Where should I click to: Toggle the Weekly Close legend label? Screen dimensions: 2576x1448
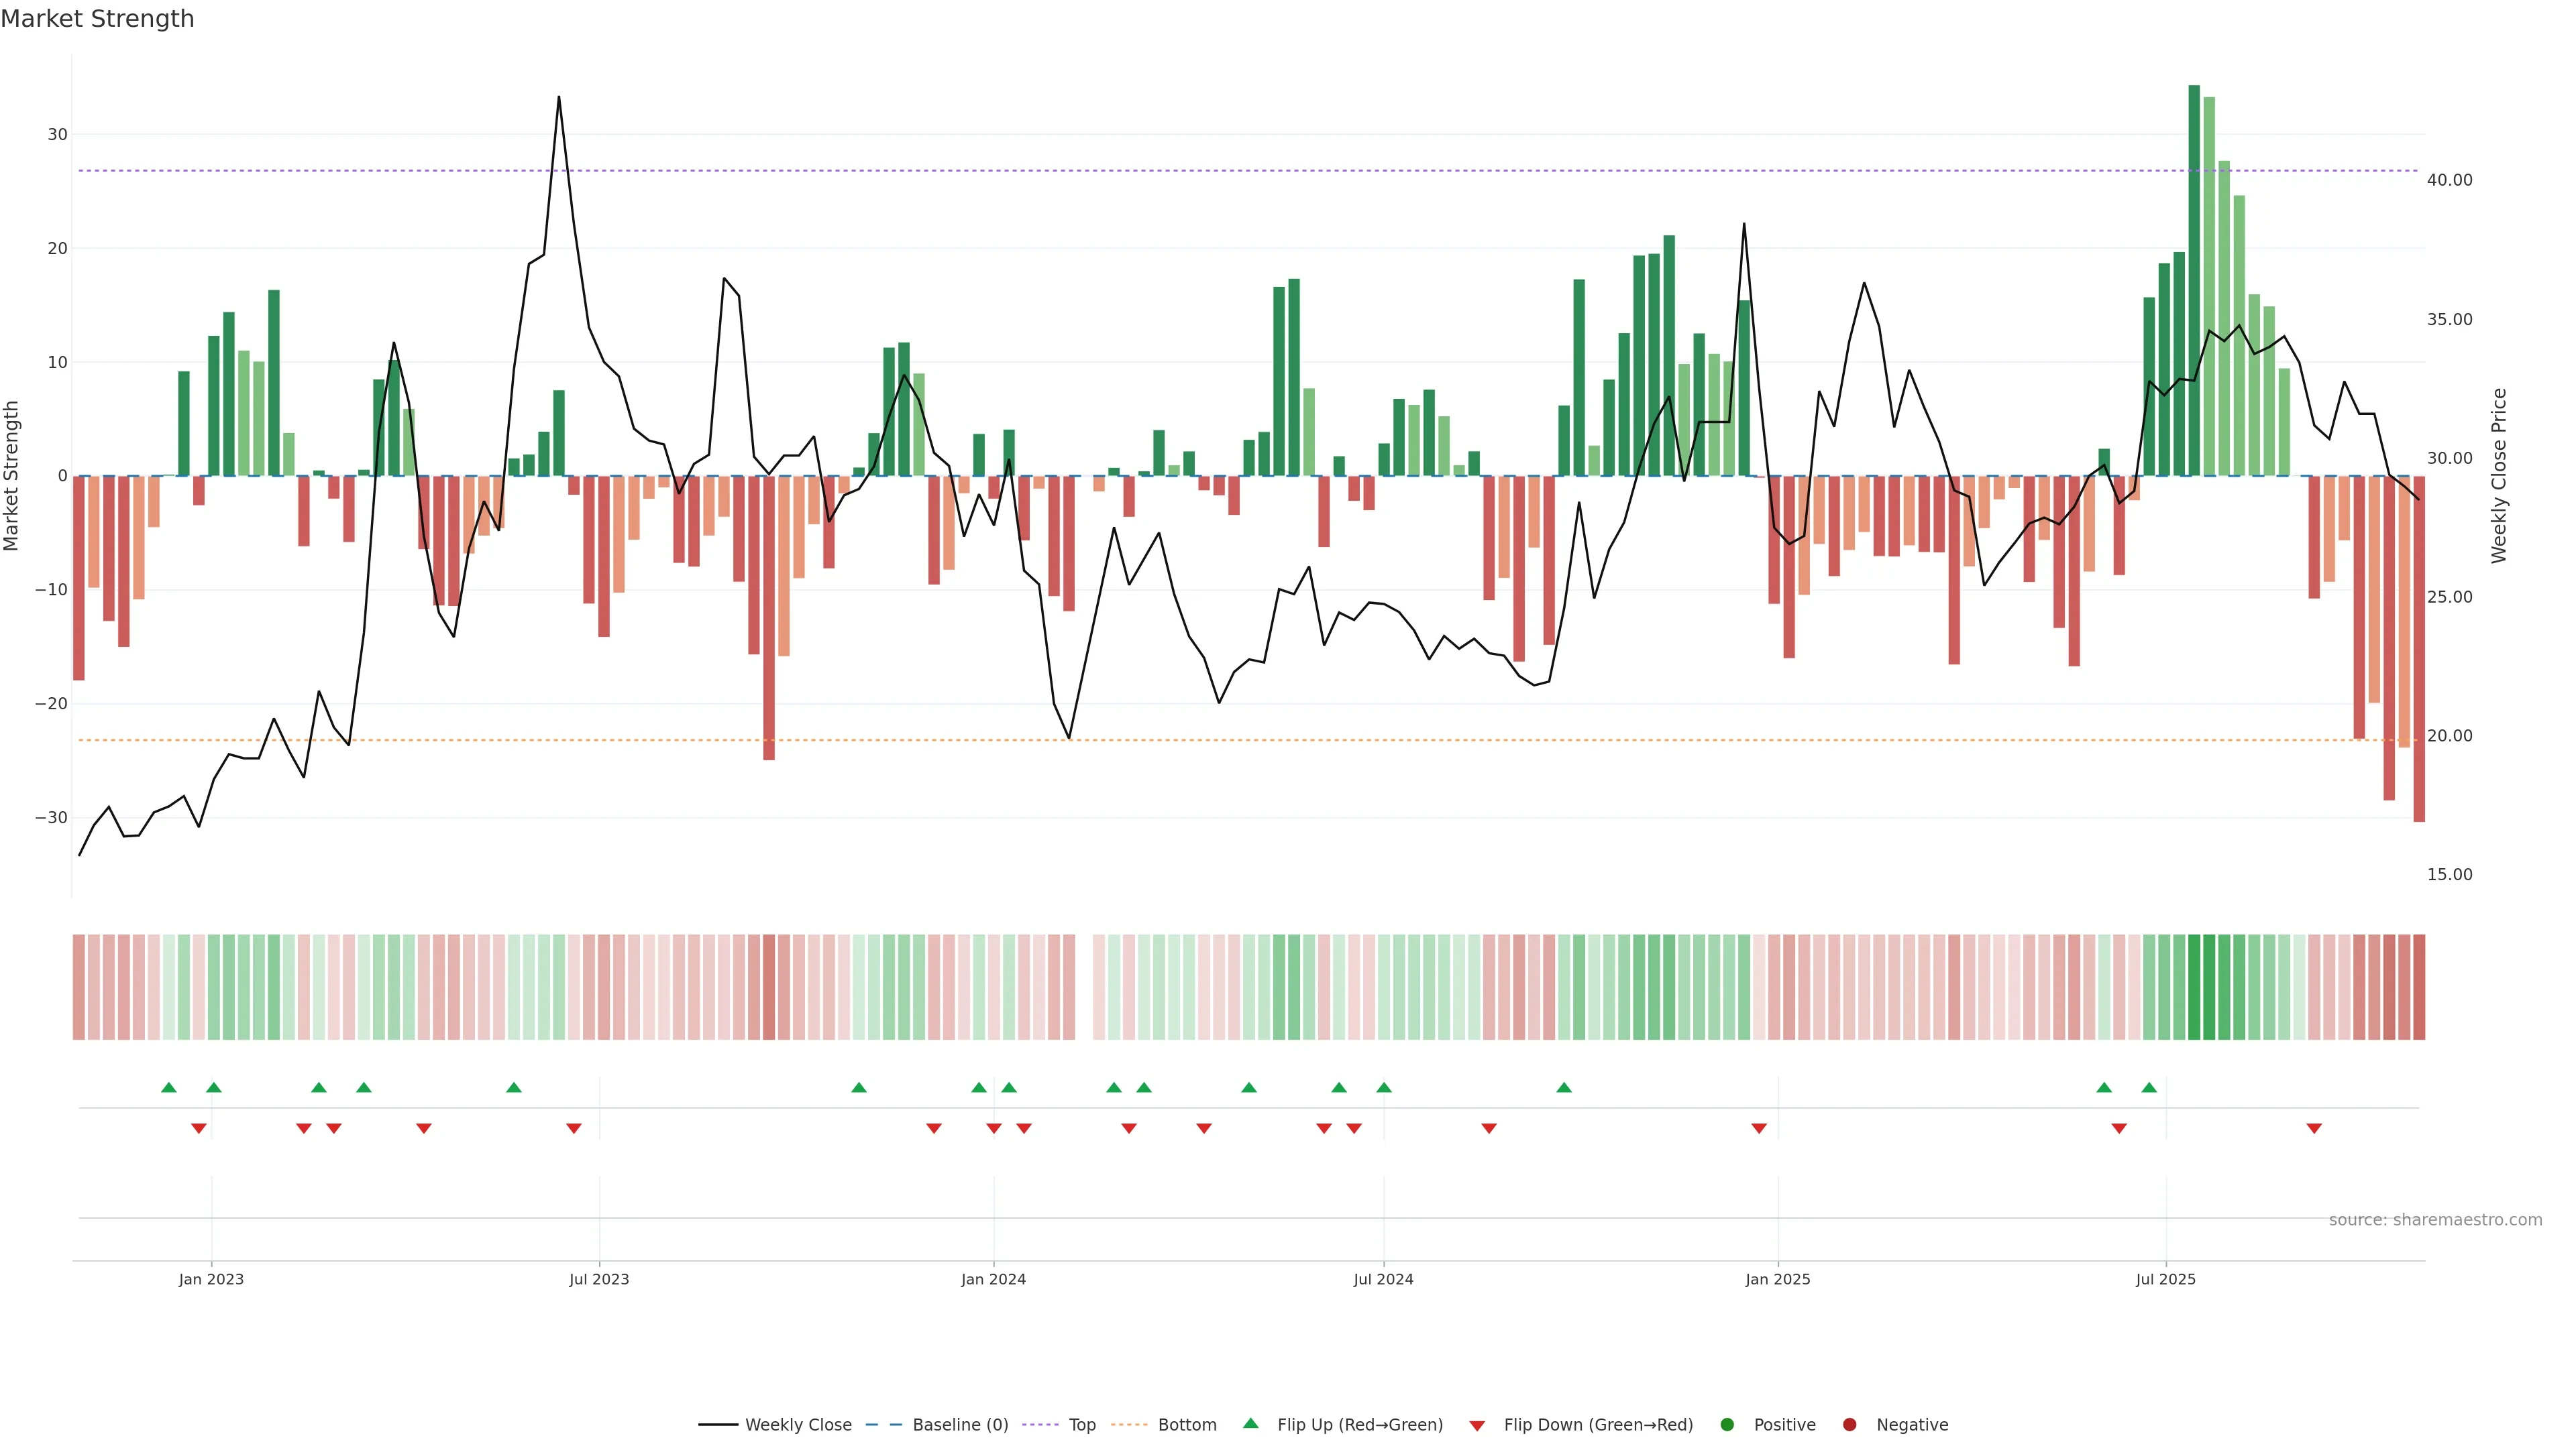pyautogui.click(x=798, y=1425)
